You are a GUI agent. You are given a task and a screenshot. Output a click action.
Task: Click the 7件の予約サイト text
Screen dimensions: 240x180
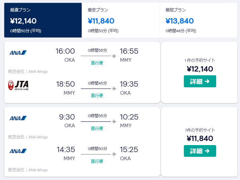click(x=200, y=130)
